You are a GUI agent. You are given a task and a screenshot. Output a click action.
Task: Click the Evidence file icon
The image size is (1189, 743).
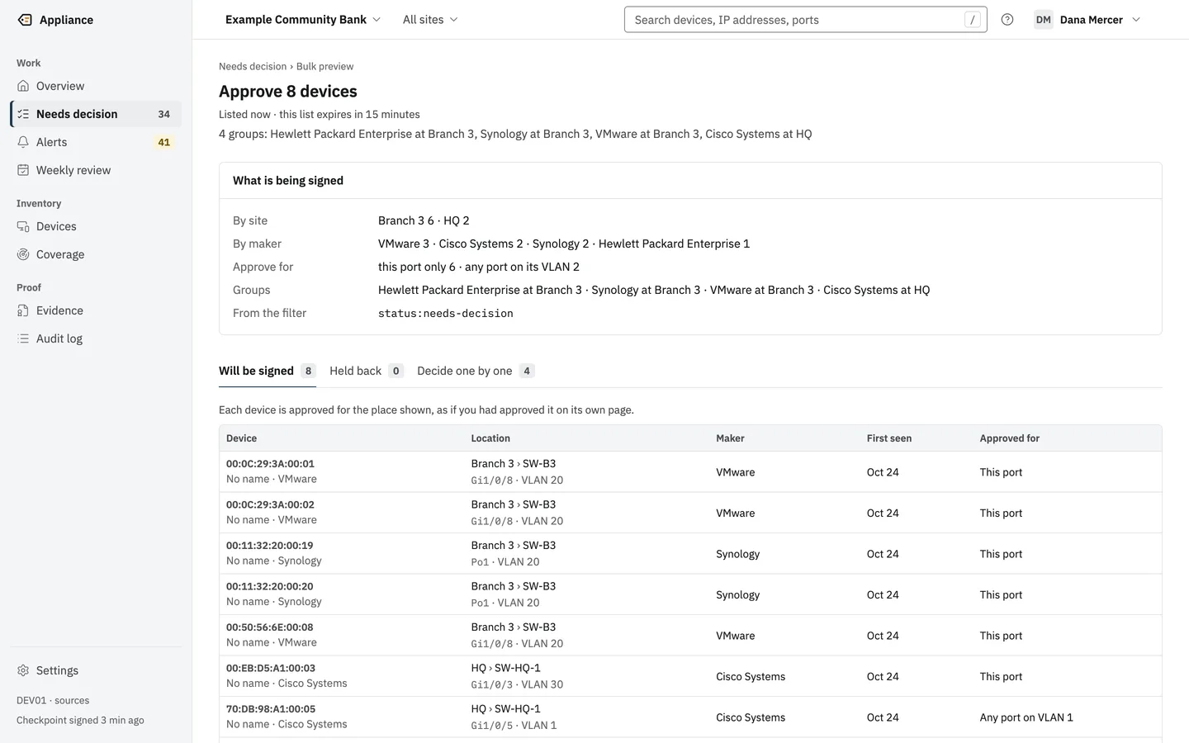pyautogui.click(x=23, y=310)
